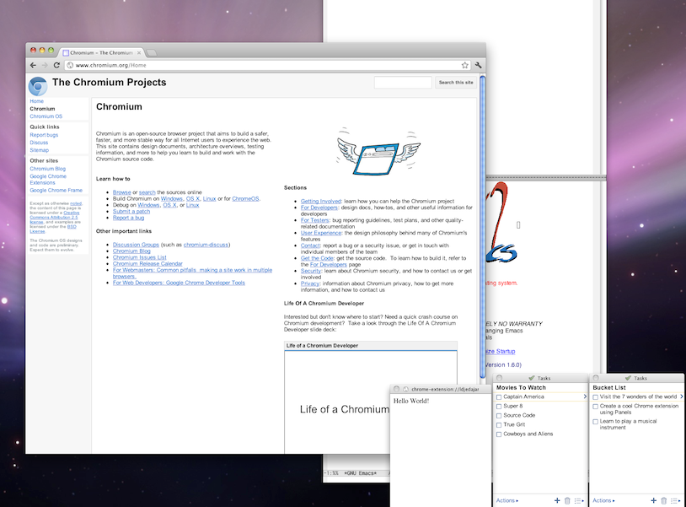Add a task with the plus icon in Movies panel
The image size is (686, 507).
pyautogui.click(x=556, y=500)
